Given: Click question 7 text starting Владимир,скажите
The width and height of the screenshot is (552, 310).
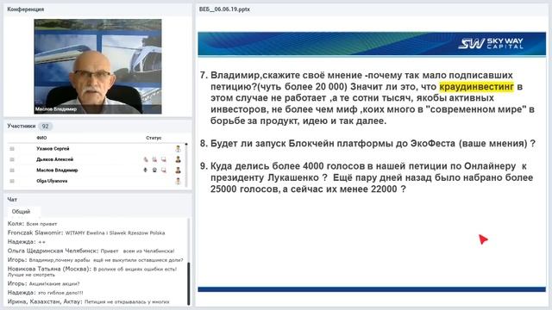Looking at the screenshot, I should (x=367, y=98).
